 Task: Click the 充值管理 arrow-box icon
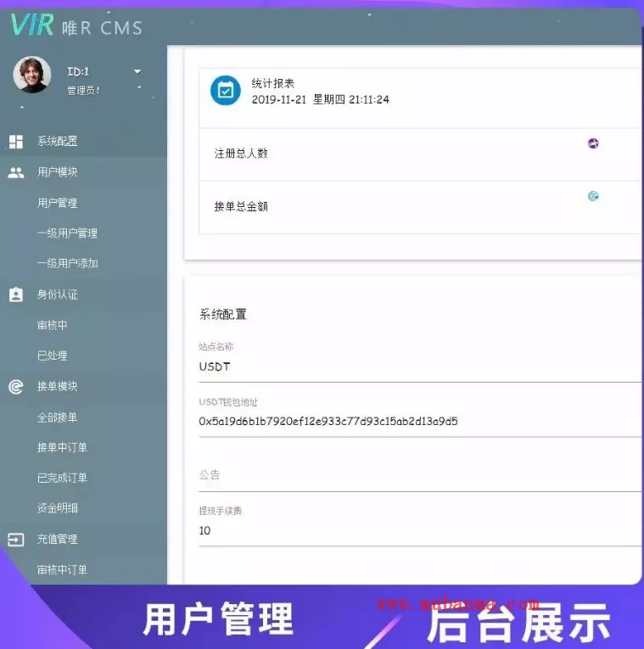(16, 539)
